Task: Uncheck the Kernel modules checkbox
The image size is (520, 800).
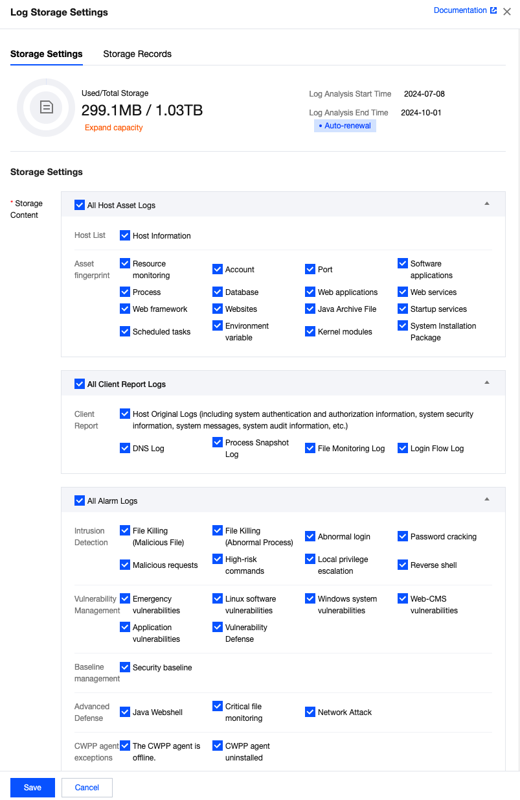Action: click(x=310, y=331)
